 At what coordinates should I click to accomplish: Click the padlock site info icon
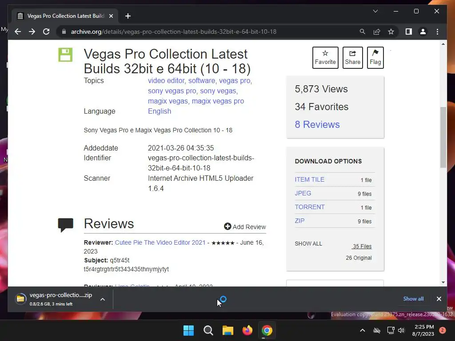click(x=64, y=32)
